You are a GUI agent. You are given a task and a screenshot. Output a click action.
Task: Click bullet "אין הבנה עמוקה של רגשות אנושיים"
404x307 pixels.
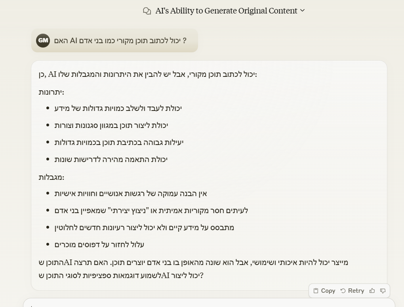click(x=131, y=193)
